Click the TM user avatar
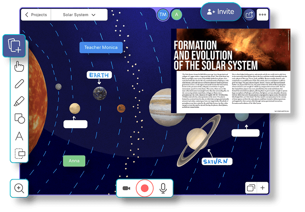The height and width of the screenshot is (212, 305). pos(163,14)
